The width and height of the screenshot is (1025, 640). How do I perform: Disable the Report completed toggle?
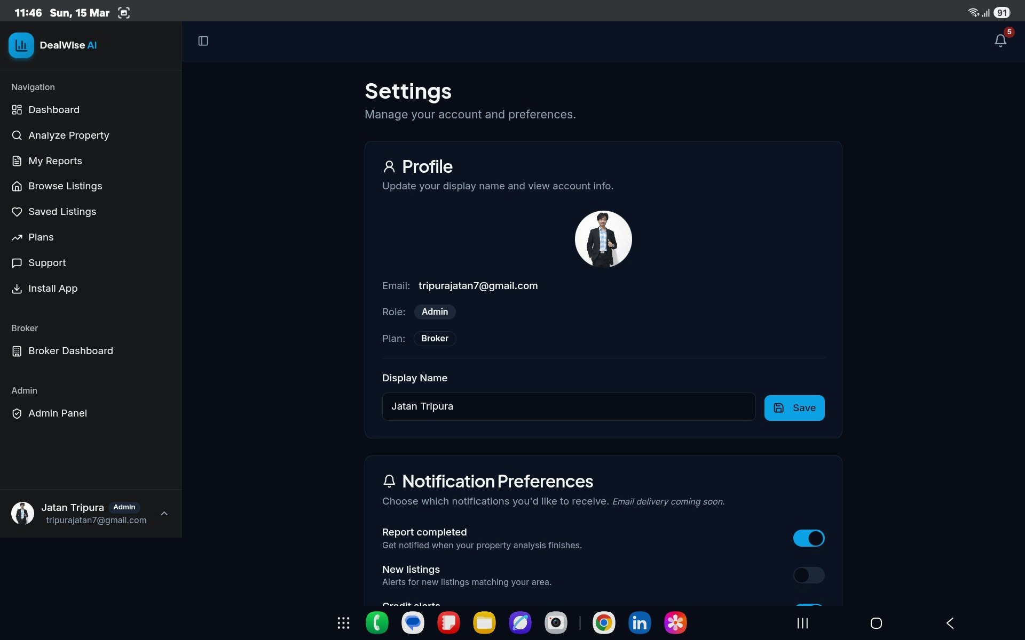pos(808,538)
